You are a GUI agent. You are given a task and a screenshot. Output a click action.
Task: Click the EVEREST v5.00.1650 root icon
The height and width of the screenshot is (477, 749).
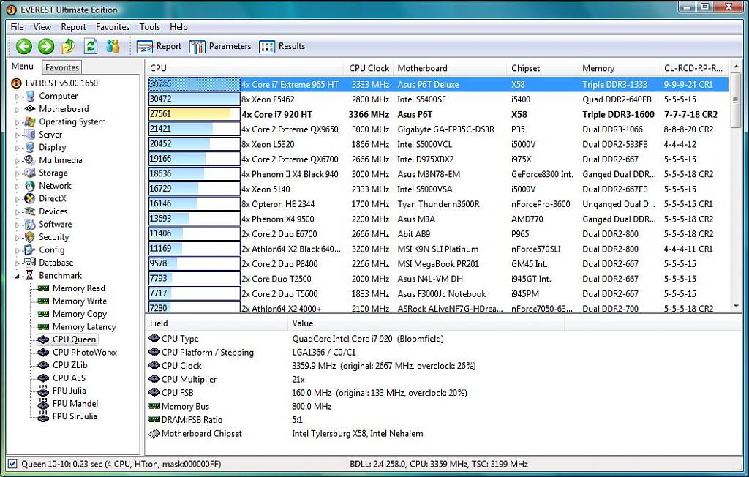(x=16, y=83)
